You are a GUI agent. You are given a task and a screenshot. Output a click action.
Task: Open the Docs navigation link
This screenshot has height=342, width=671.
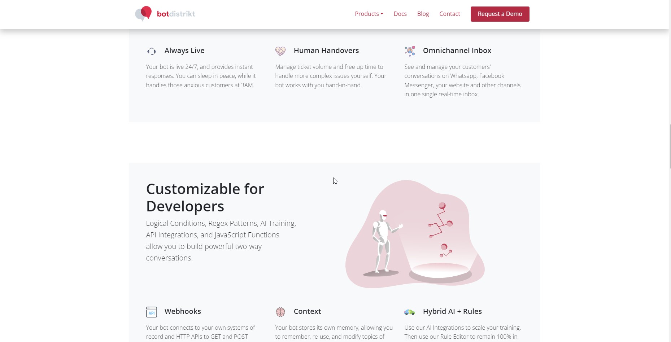pyautogui.click(x=400, y=14)
